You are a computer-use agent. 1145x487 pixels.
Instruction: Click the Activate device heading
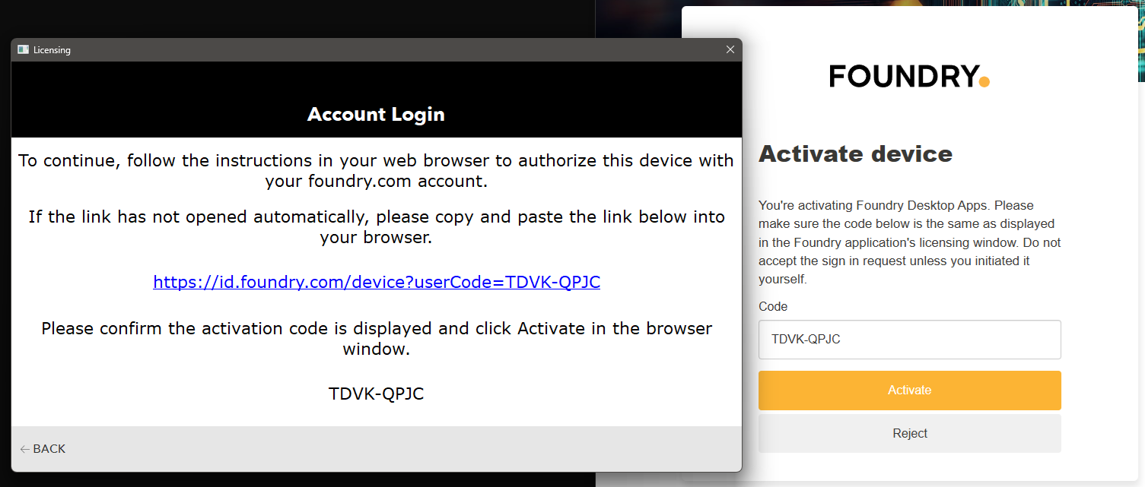pos(855,154)
